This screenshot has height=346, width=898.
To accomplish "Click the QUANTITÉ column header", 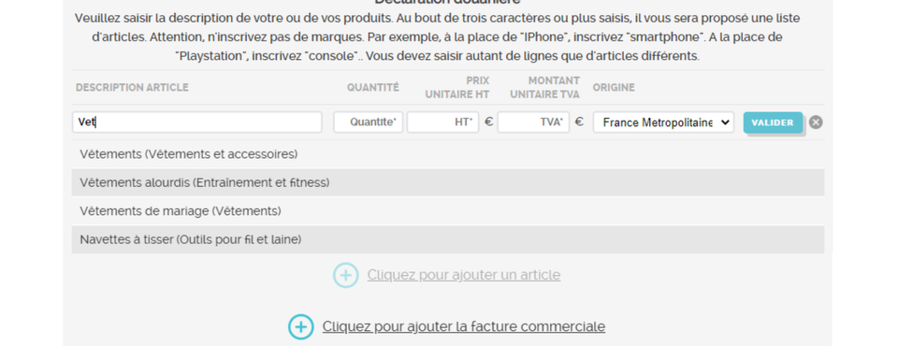I will pyautogui.click(x=373, y=88).
